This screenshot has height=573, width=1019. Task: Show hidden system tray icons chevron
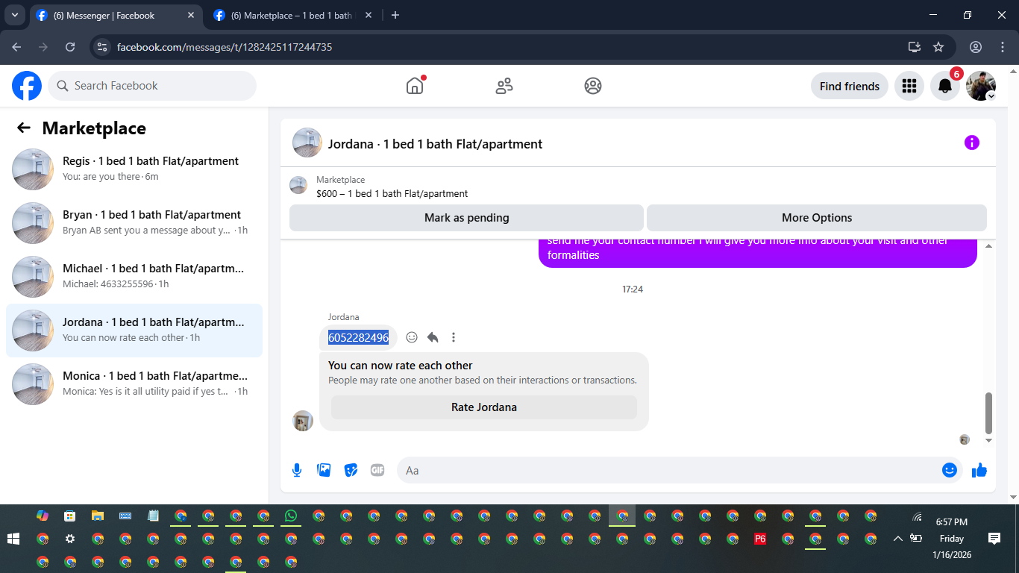coord(898,539)
